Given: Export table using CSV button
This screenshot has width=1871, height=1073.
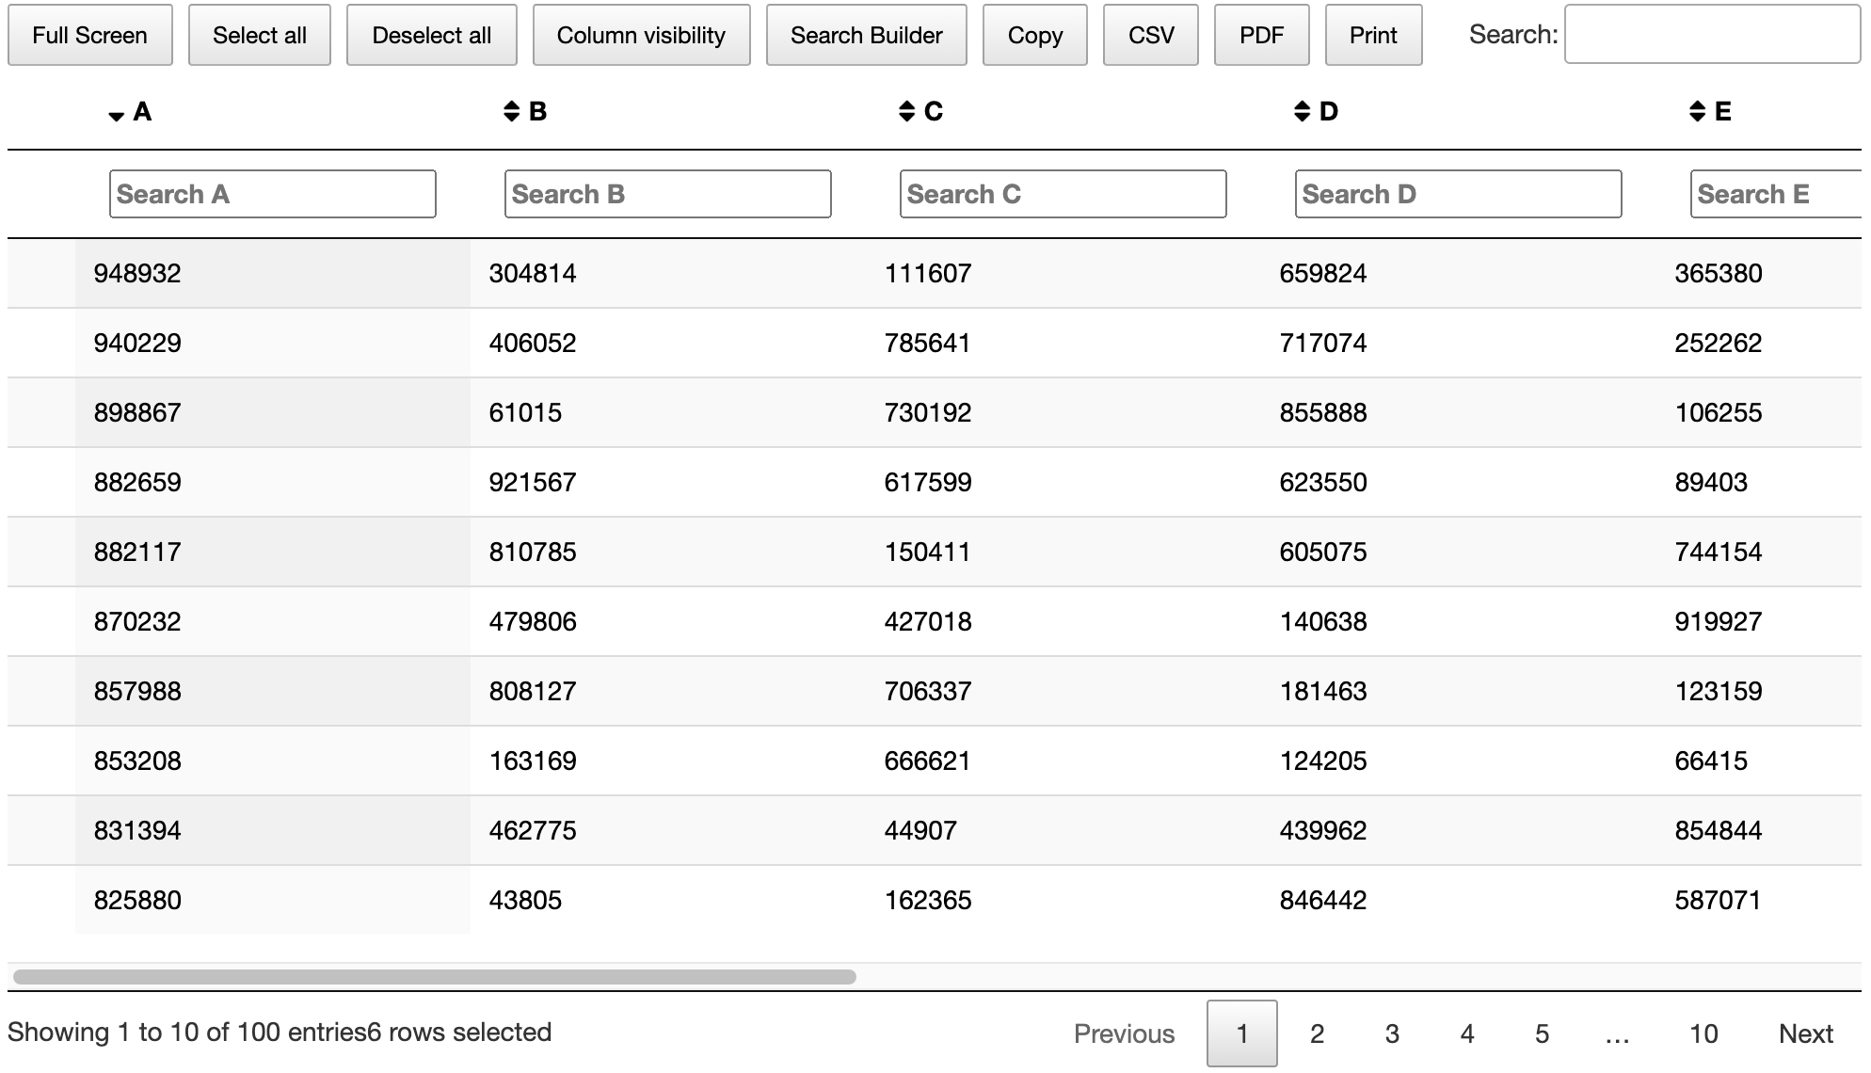Looking at the screenshot, I should click(x=1150, y=36).
